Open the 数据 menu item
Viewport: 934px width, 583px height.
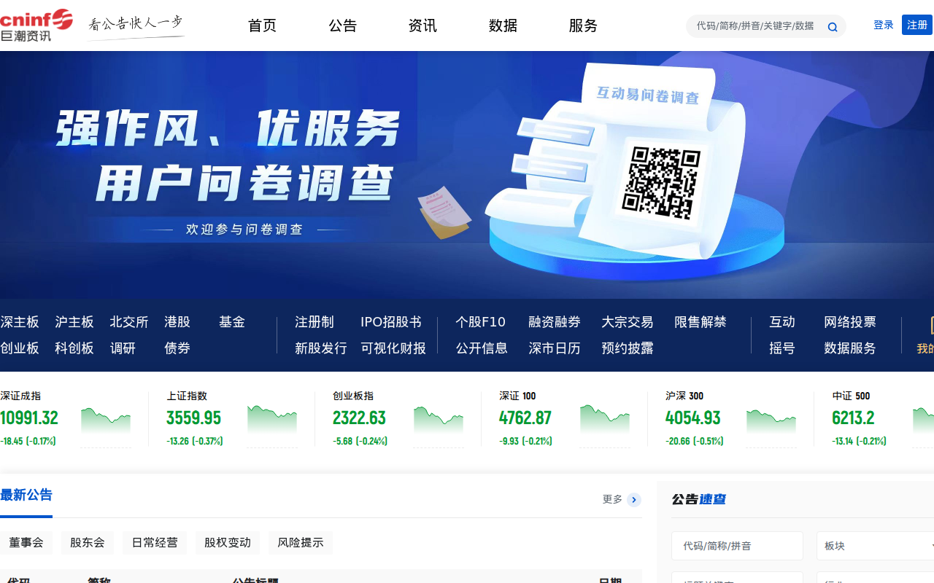(503, 26)
